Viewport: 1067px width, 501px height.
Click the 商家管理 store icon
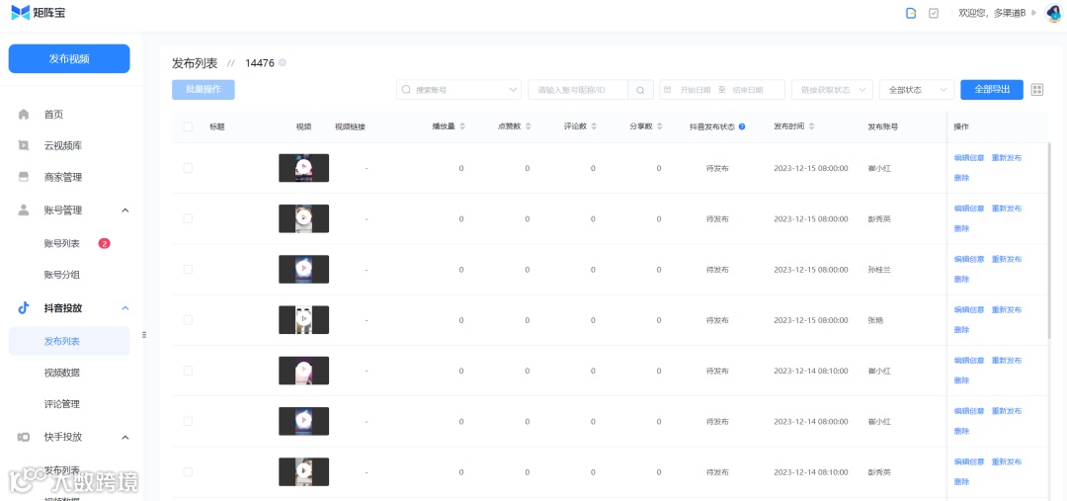[24, 177]
